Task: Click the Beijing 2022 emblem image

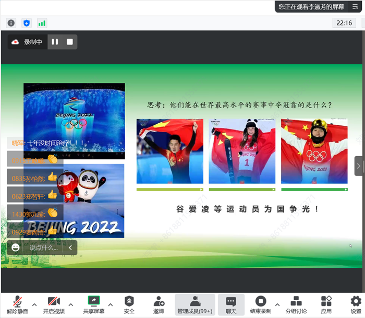Action: (x=74, y=121)
